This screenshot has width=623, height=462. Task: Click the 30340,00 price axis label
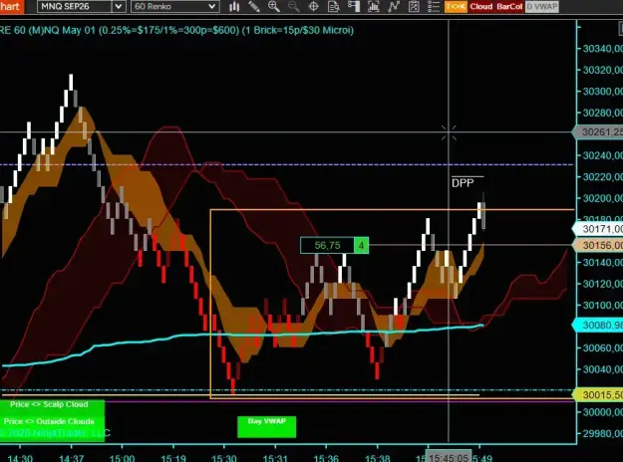(x=602, y=49)
